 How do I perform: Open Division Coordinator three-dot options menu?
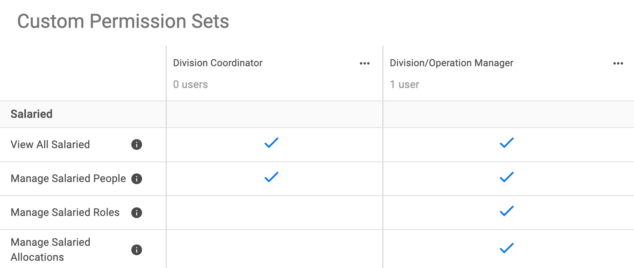pos(365,63)
